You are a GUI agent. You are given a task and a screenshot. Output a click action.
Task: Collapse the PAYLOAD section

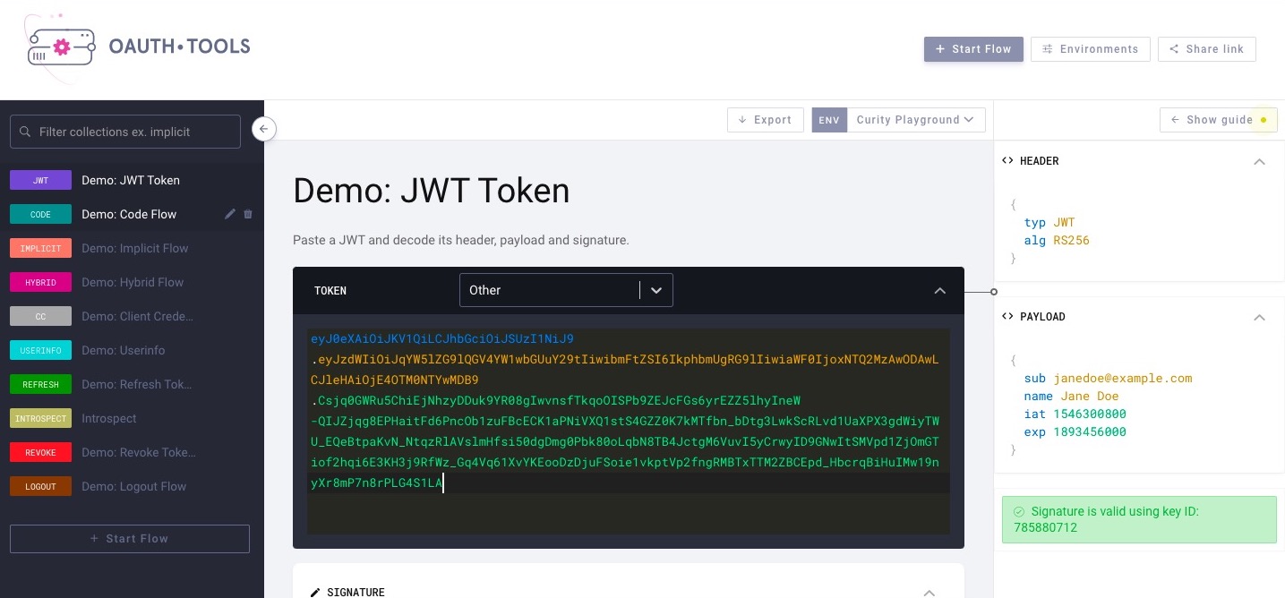(1260, 317)
